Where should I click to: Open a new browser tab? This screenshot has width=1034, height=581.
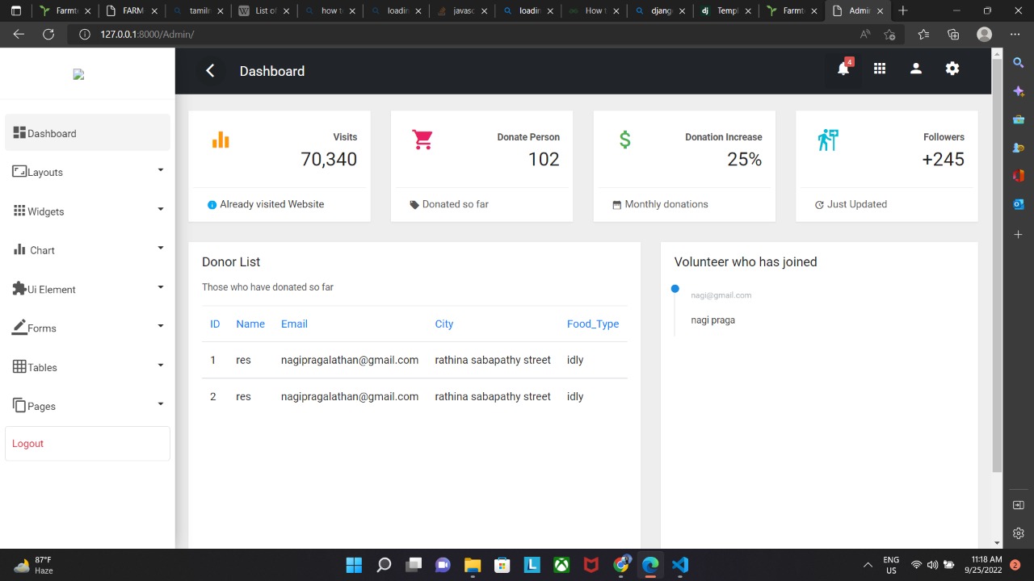pyautogui.click(x=903, y=11)
